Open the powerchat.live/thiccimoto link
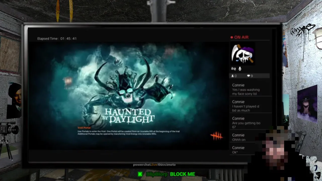The height and width of the screenshot is (181, 322). click(154, 165)
